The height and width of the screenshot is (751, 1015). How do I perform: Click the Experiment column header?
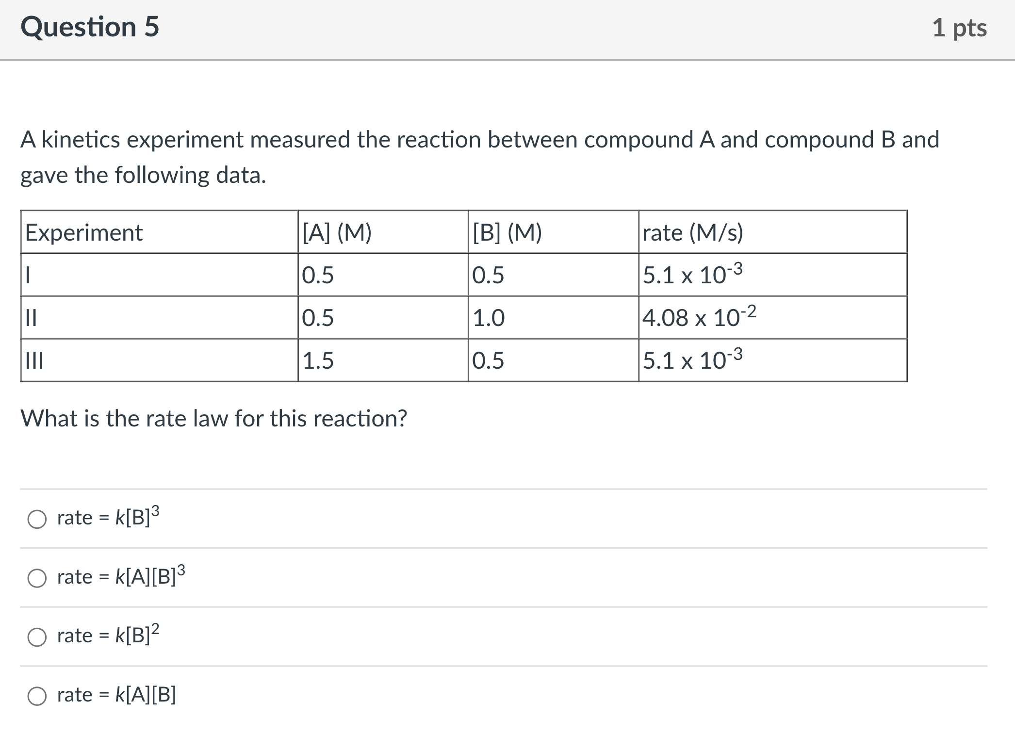pyautogui.click(x=83, y=232)
